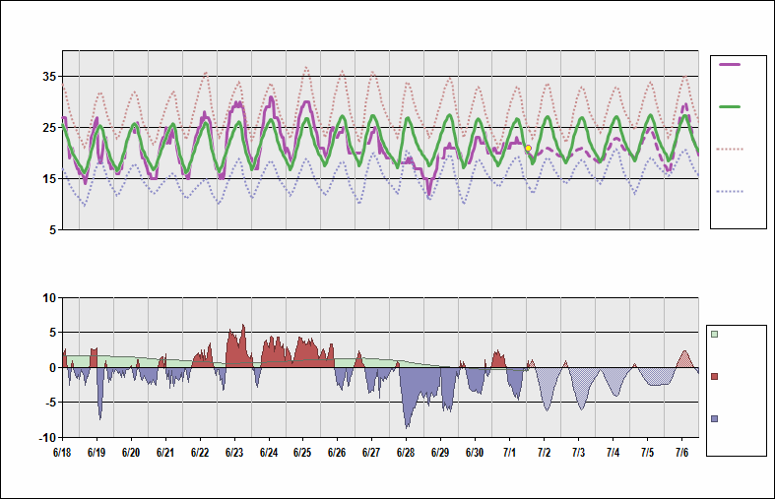Click the light green square legend marker
Image resolution: width=775 pixels, height=499 pixels.
tap(715, 334)
